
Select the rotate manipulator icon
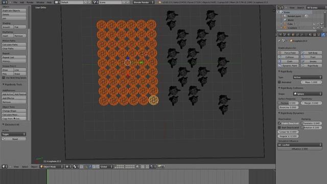click(94, 167)
